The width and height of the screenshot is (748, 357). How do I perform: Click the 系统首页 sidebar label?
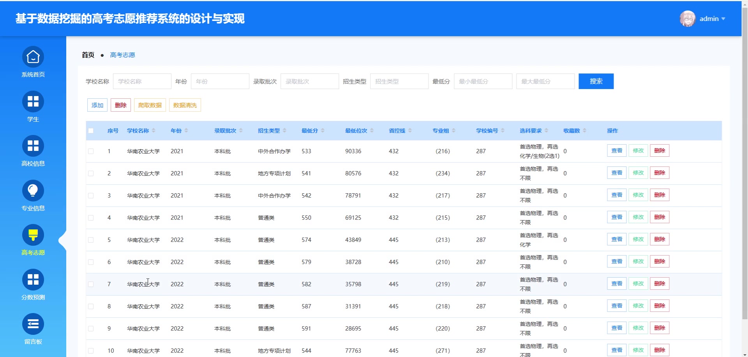(x=33, y=75)
